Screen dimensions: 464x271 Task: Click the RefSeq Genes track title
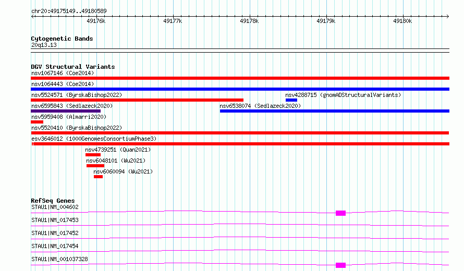pos(53,201)
